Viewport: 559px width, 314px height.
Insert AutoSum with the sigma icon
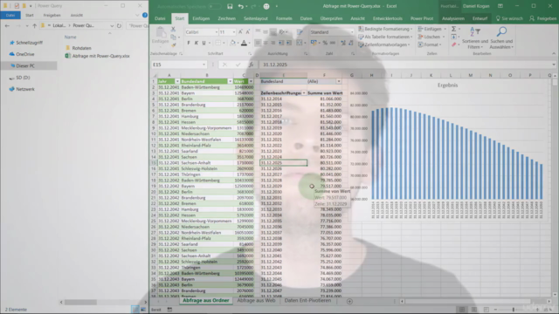pyautogui.click(x=454, y=29)
